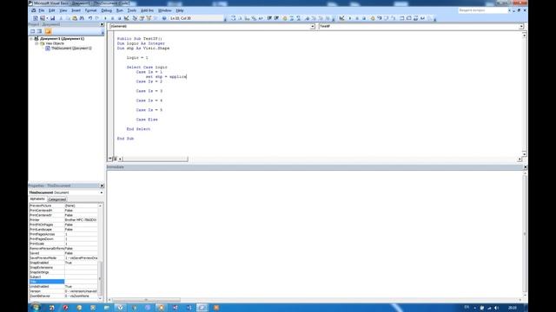This screenshot has width=556, height=312.
Task: Open the Window menu
Action: 164,10
